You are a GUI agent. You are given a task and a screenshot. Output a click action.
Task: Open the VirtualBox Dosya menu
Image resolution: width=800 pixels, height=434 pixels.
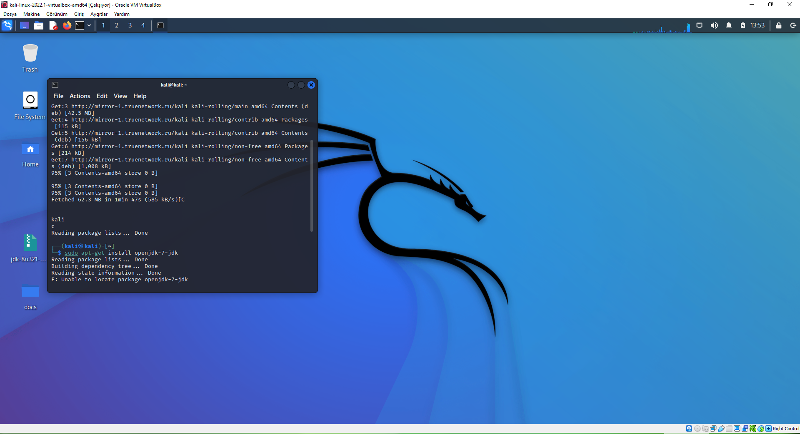click(10, 14)
